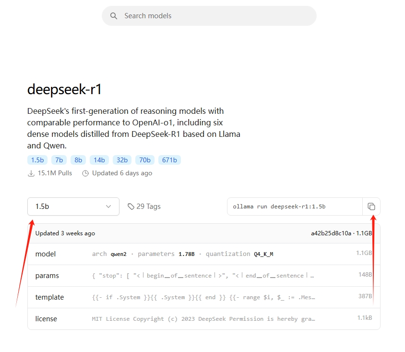Click the ollama run command text box
405x352 pixels.
pyautogui.click(x=295, y=206)
